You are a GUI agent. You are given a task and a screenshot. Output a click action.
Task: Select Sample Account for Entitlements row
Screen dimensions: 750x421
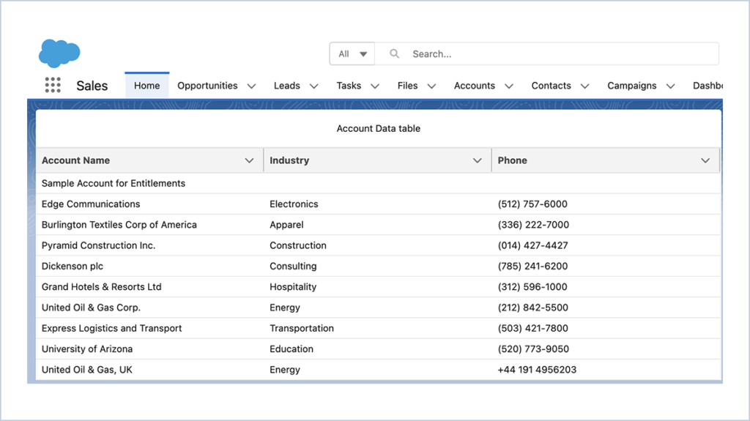tap(379, 183)
